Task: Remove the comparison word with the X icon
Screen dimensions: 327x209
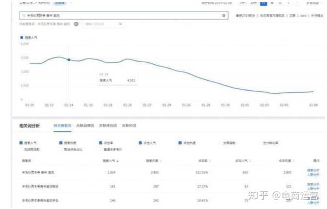Action: (x=120, y=24)
